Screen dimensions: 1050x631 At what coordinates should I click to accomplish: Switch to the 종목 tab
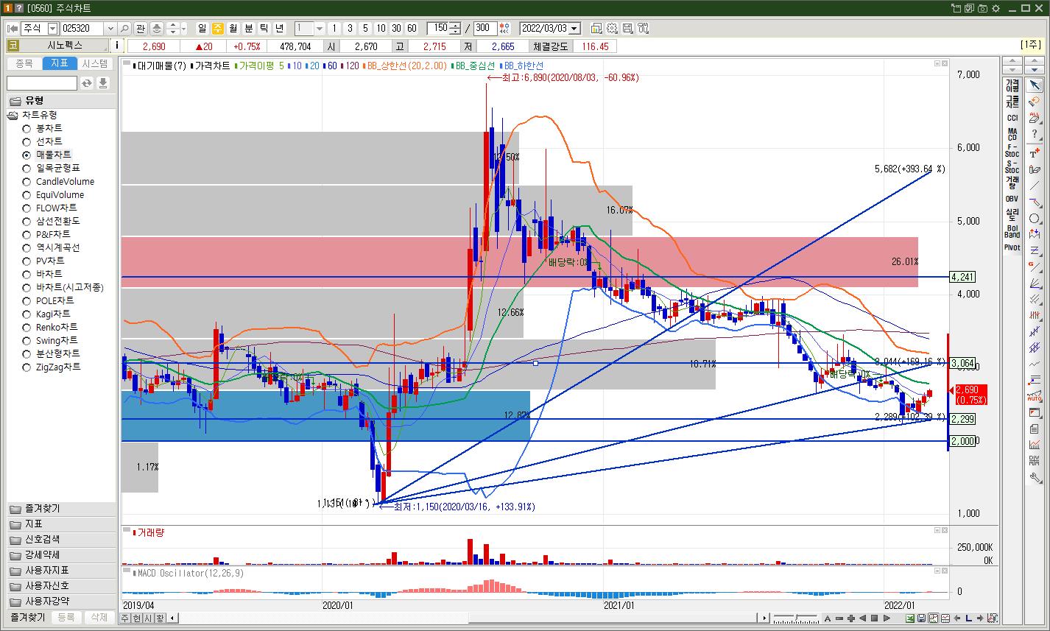point(24,63)
